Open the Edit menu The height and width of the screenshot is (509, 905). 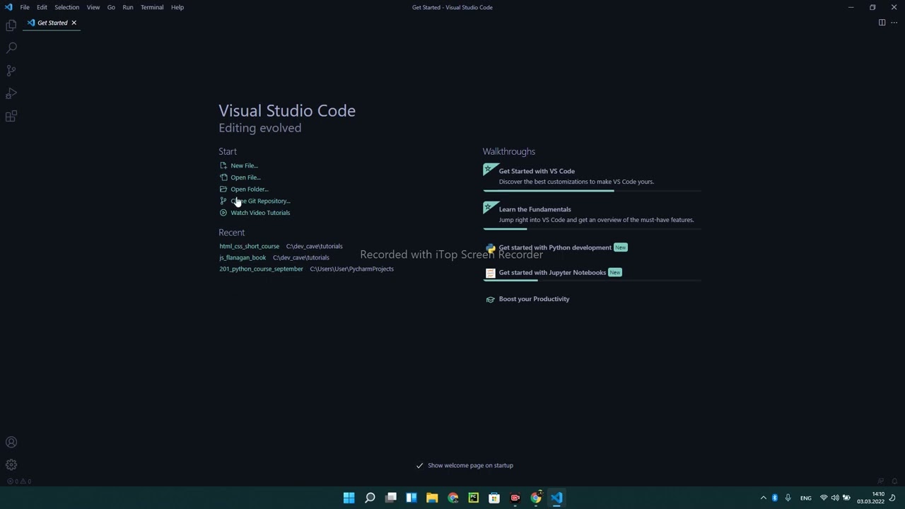click(42, 7)
